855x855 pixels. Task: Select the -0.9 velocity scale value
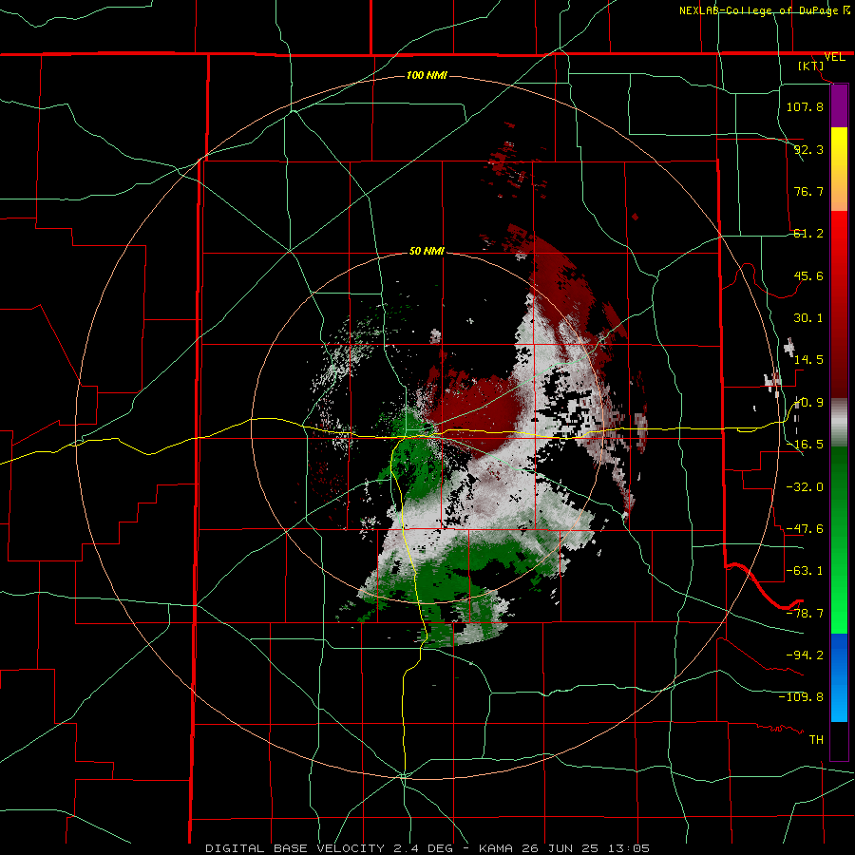[808, 403]
